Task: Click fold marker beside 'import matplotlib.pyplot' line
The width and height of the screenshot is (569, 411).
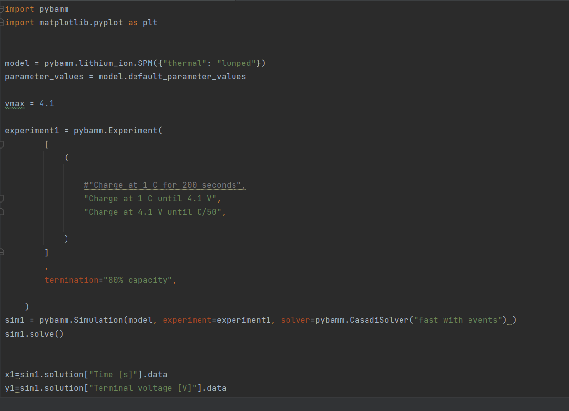Action: (x=2, y=23)
